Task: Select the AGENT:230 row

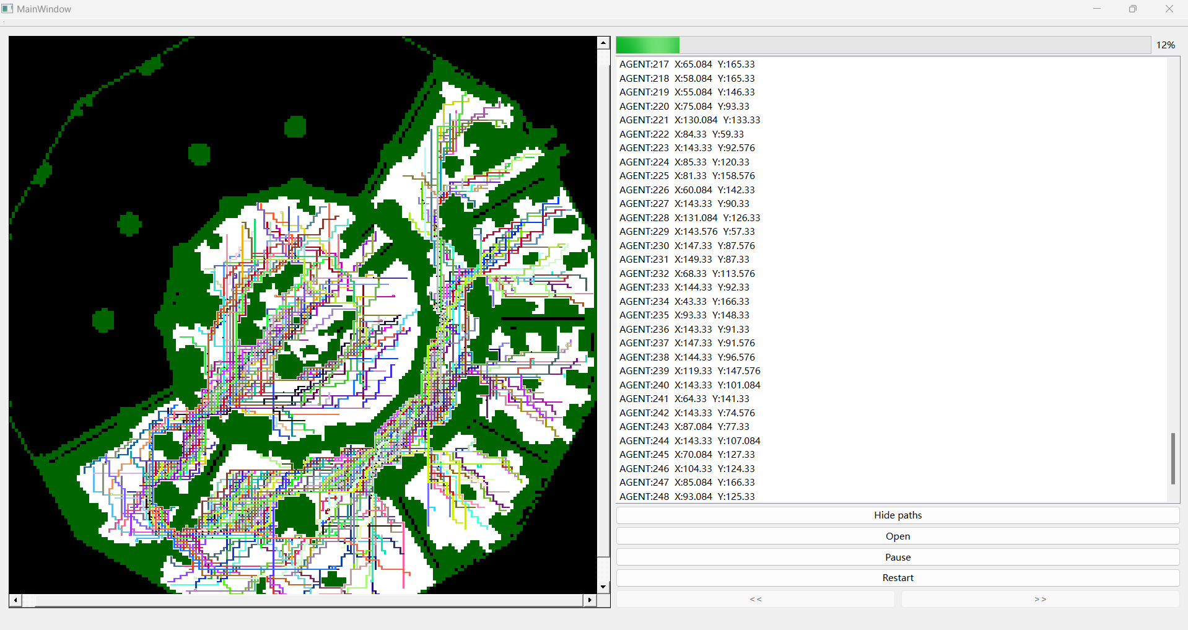Action: click(x=892, y=245)
